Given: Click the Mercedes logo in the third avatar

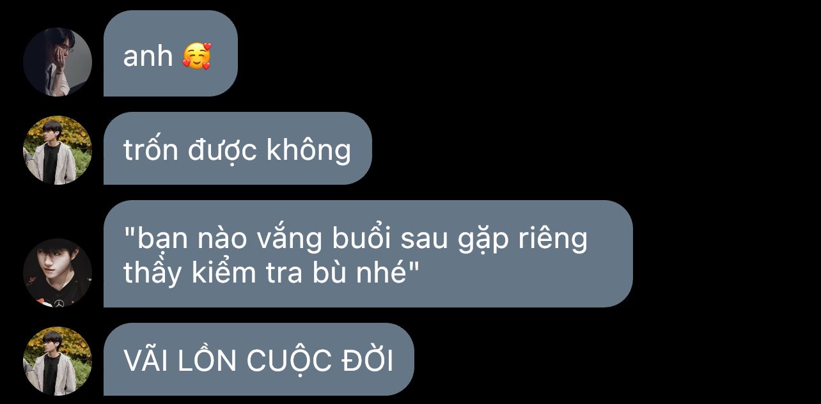Looking at the screenshot, I should [x=60, y=302].
